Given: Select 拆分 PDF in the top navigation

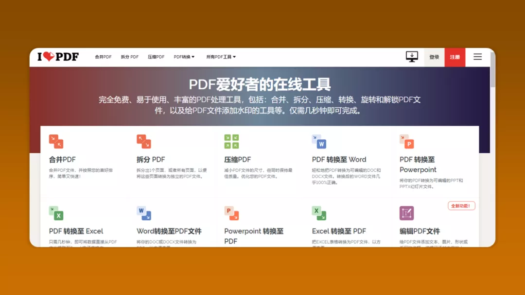Looking at the screenshot, I should [130, 57].
